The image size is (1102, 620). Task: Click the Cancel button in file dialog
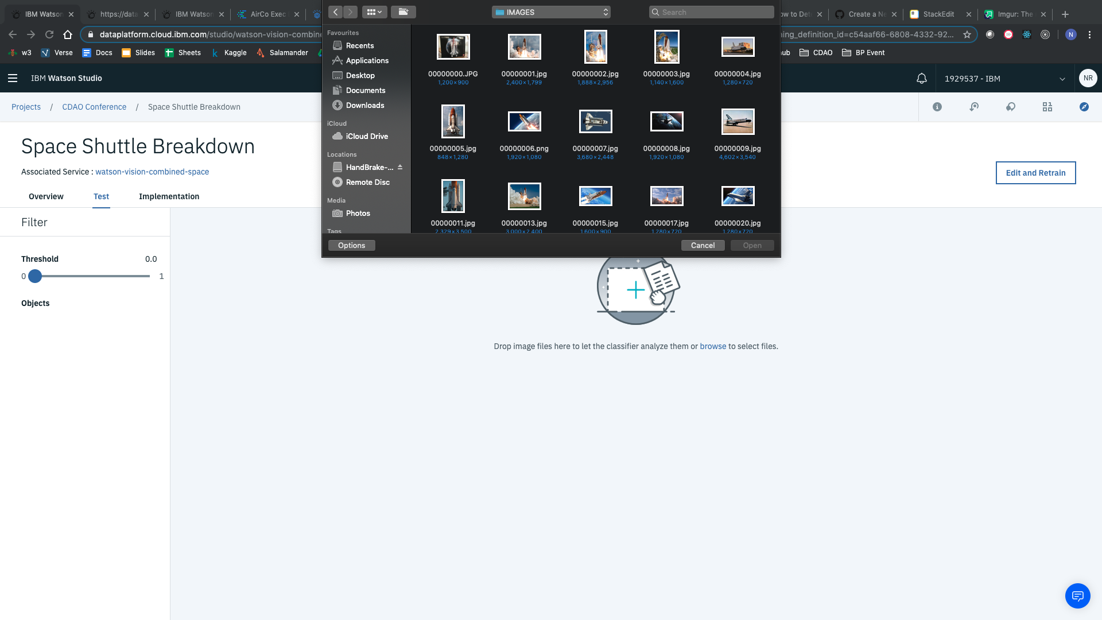pyautogui.click(x=703, y=245)
